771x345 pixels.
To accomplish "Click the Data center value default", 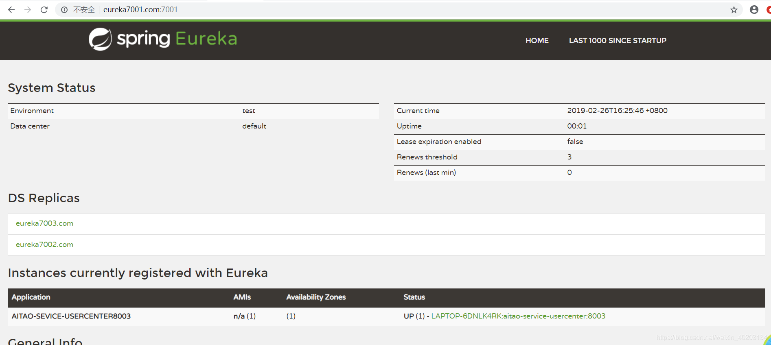I will tap(254, 126).
